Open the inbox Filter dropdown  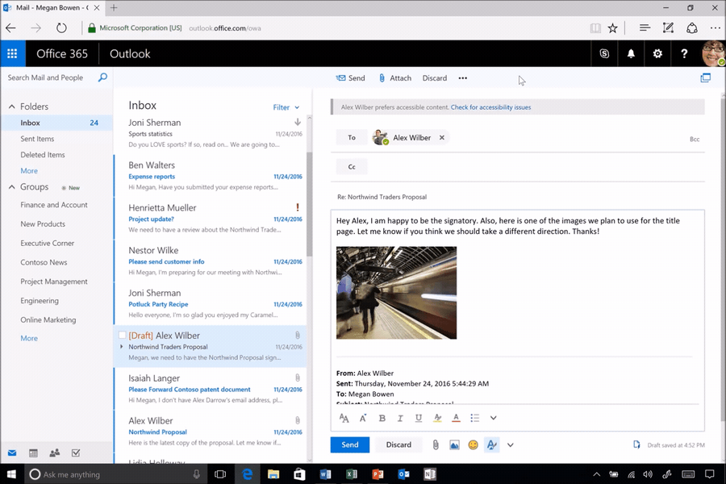click(286, 107)
